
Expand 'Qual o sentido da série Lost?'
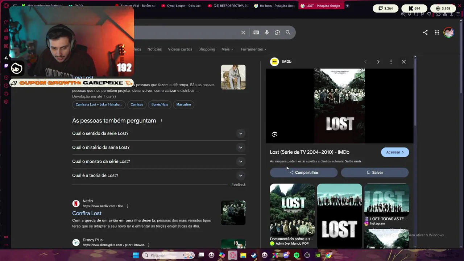pos(159,133)
